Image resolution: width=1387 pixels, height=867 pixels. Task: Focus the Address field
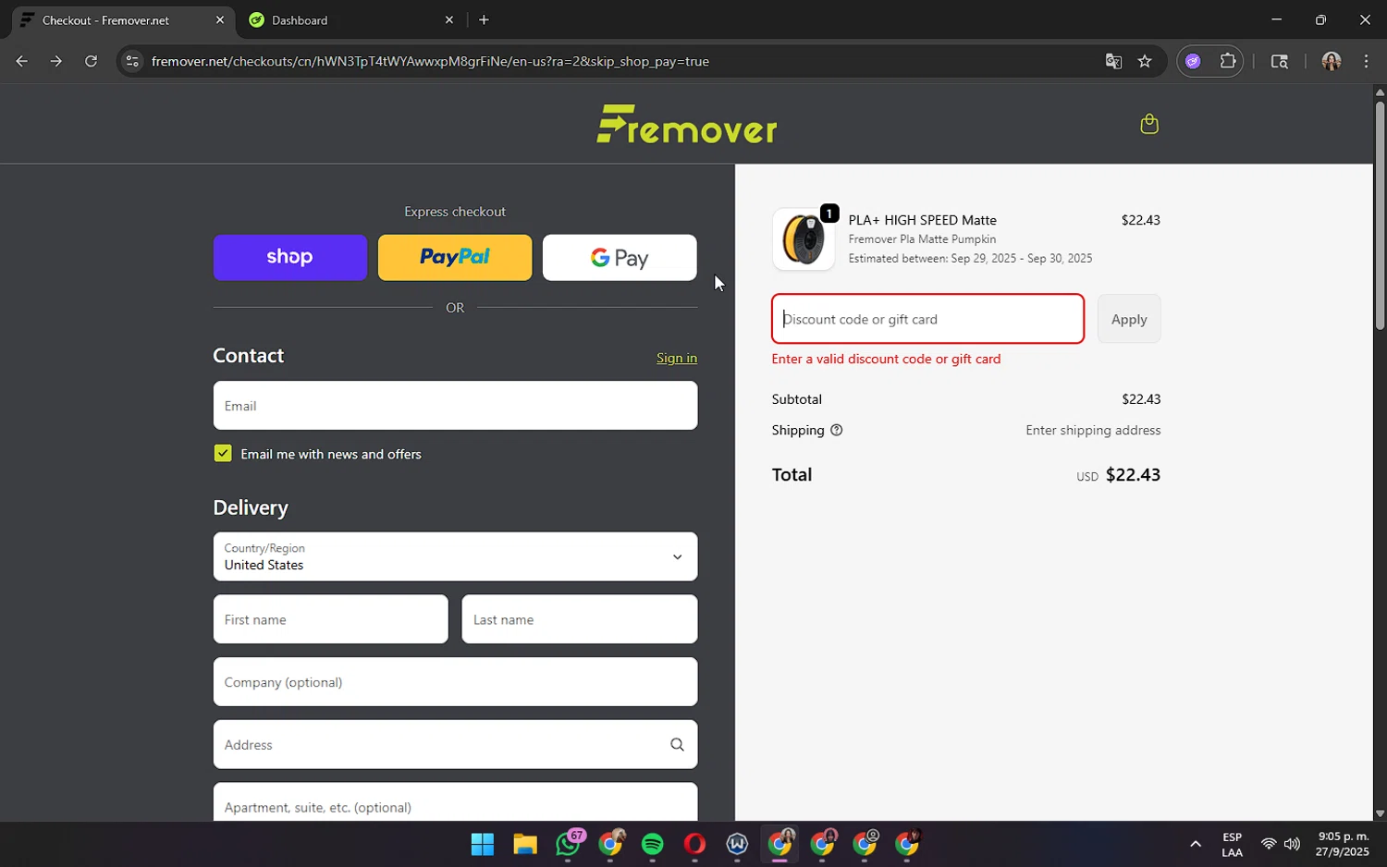pos(455,745)
